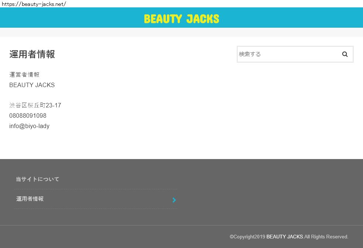Focus the 検索する search input field

pyautogui.click(x=287, y=54)
